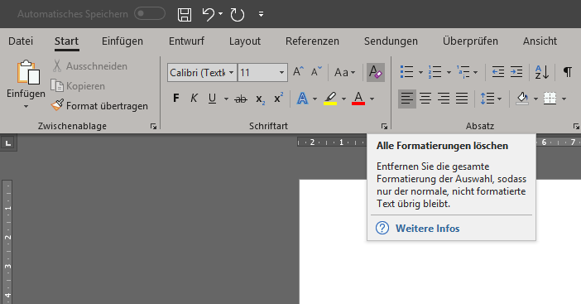The height and width of the screenshot is (304, 581).
Task: Center align the paragraph text
Action: click(x=425, y=99)
